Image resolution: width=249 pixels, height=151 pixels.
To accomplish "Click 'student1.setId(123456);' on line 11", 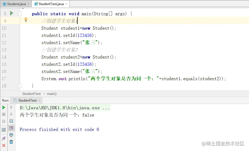I will [69, 35].
